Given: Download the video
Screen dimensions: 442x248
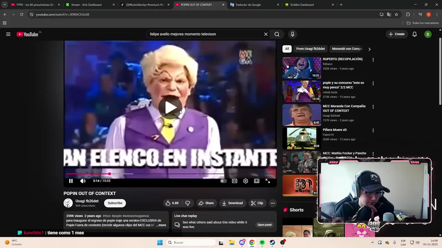Looking at the screenshot, I should [x=232, y=203].
